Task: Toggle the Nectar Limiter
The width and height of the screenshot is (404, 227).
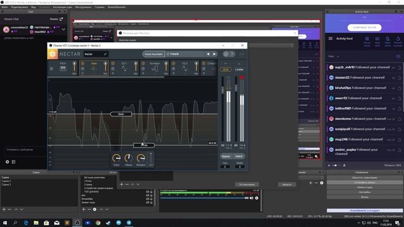Action: pos(239,69)
